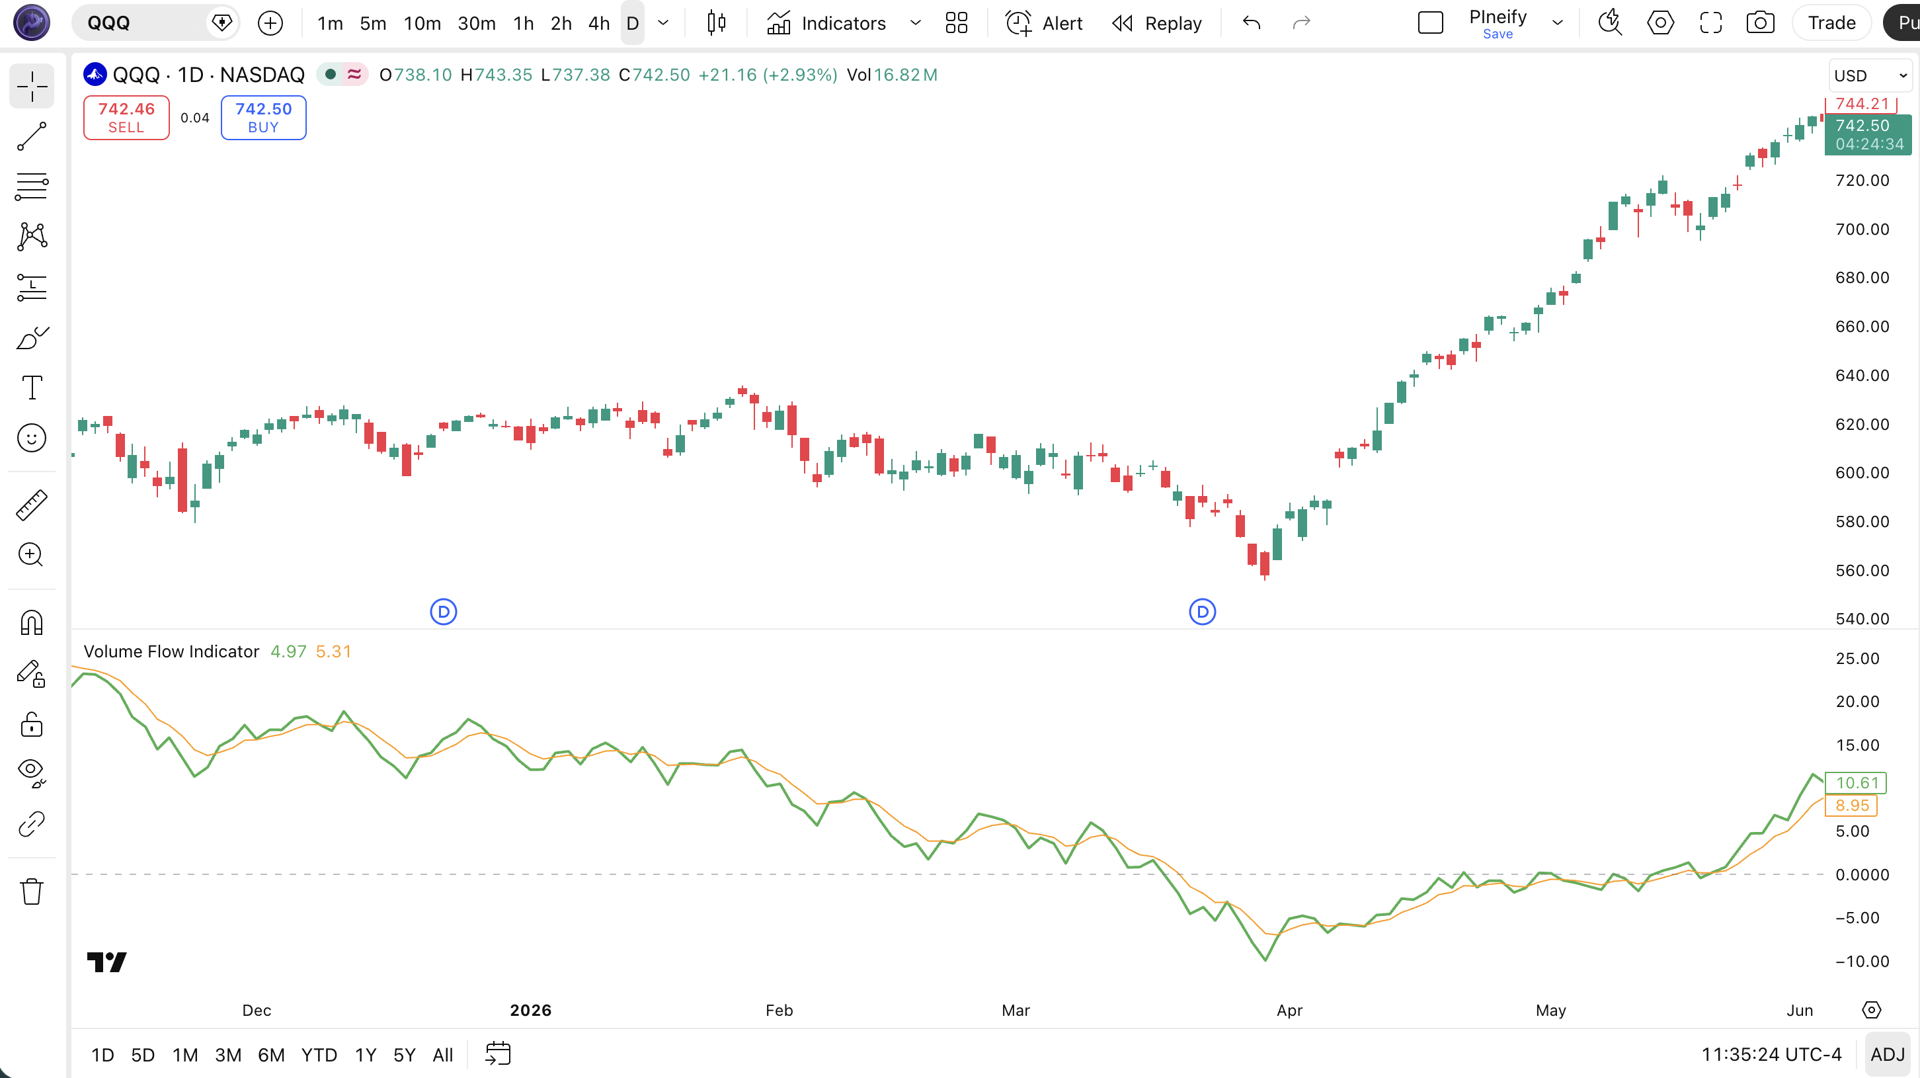
Task: Set the 5Y date range
Action: pyautogui.click(x=405, y=1055)
